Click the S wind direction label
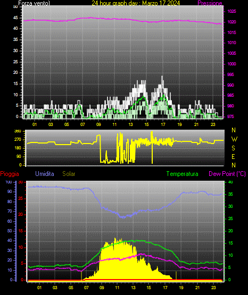The image size is (248, 295). 233,148
